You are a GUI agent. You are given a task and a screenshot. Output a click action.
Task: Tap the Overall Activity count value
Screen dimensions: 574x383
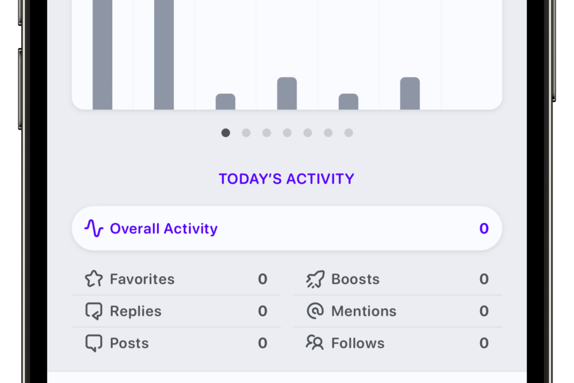(484, 229)
